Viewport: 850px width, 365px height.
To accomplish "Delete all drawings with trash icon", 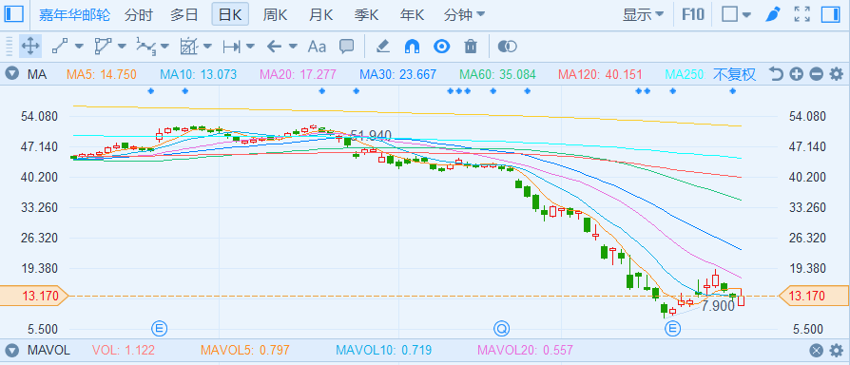I will [471, 47].
